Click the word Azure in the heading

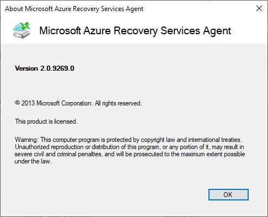coord(97,30)
